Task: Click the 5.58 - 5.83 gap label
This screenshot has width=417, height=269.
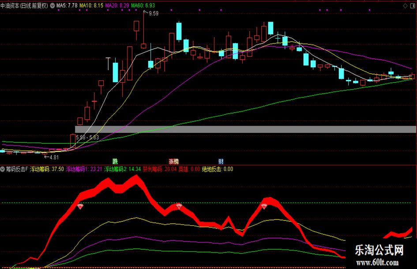Action: [87, 137]
